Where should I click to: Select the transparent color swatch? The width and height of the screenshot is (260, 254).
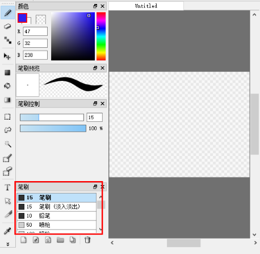click(41, 19)
